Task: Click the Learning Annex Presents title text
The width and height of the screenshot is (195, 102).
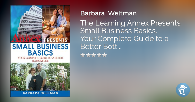Action: [130, 23]
